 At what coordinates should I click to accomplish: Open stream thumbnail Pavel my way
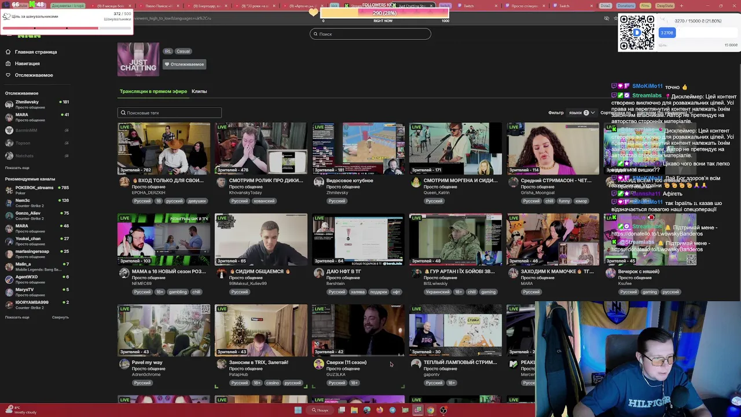point(164,330)
